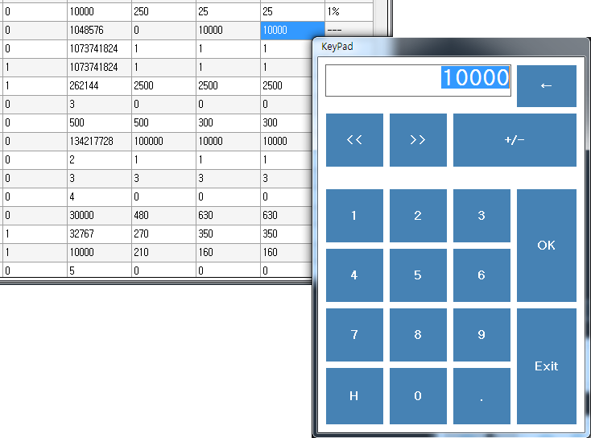591x438 pixels.
Task: Click the >> move-right button
Action: click(418, 140)
